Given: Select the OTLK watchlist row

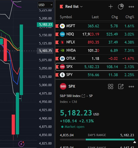Looking at the screenshot, I should pyautogui.click(x=97, y=59).
